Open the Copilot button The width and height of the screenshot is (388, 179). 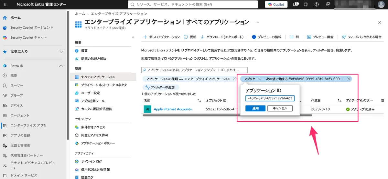pos(276,5)
